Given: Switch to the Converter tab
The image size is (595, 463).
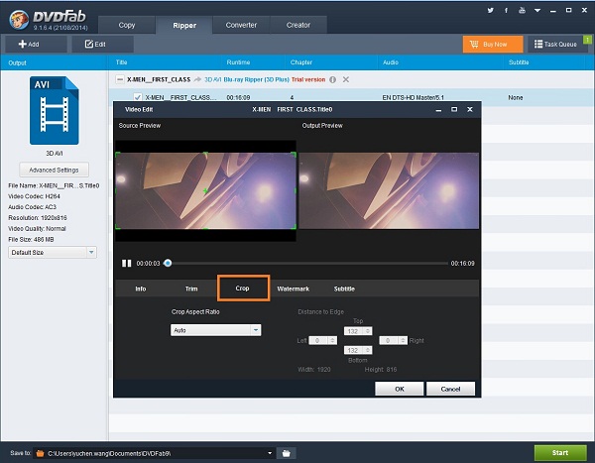Looking at the screenshot, I should pyautogui.click(x=241, y=25).
